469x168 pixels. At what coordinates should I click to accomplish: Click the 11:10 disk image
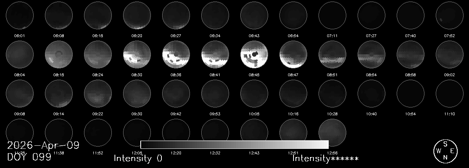tap(449, 94)
